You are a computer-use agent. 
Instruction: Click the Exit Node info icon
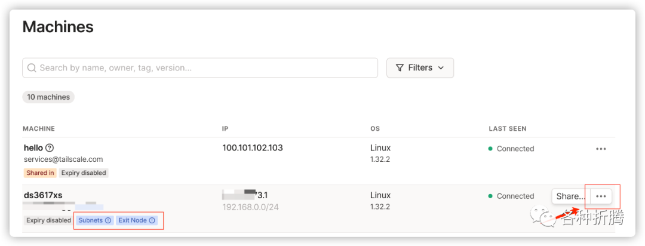tap(152, 220)
